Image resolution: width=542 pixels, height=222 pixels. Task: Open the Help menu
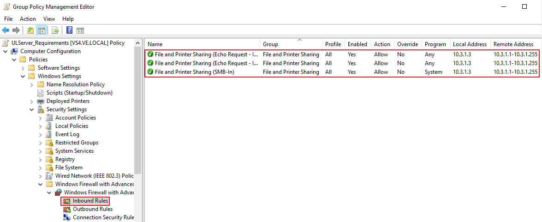pos(68,19)
